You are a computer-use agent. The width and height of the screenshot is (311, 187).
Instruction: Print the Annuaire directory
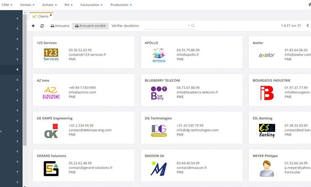click(x=60, y=26)
